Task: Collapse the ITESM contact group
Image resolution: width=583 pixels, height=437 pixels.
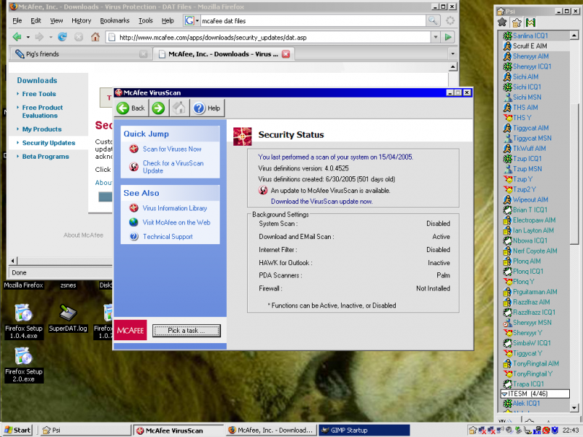Action: click(x=504, y=393)
